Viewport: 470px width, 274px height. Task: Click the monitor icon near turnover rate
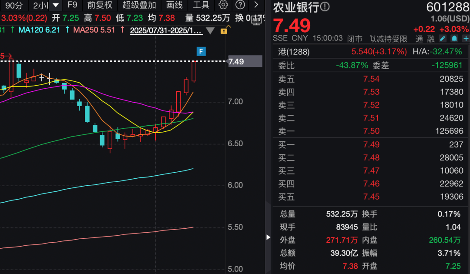257,20
